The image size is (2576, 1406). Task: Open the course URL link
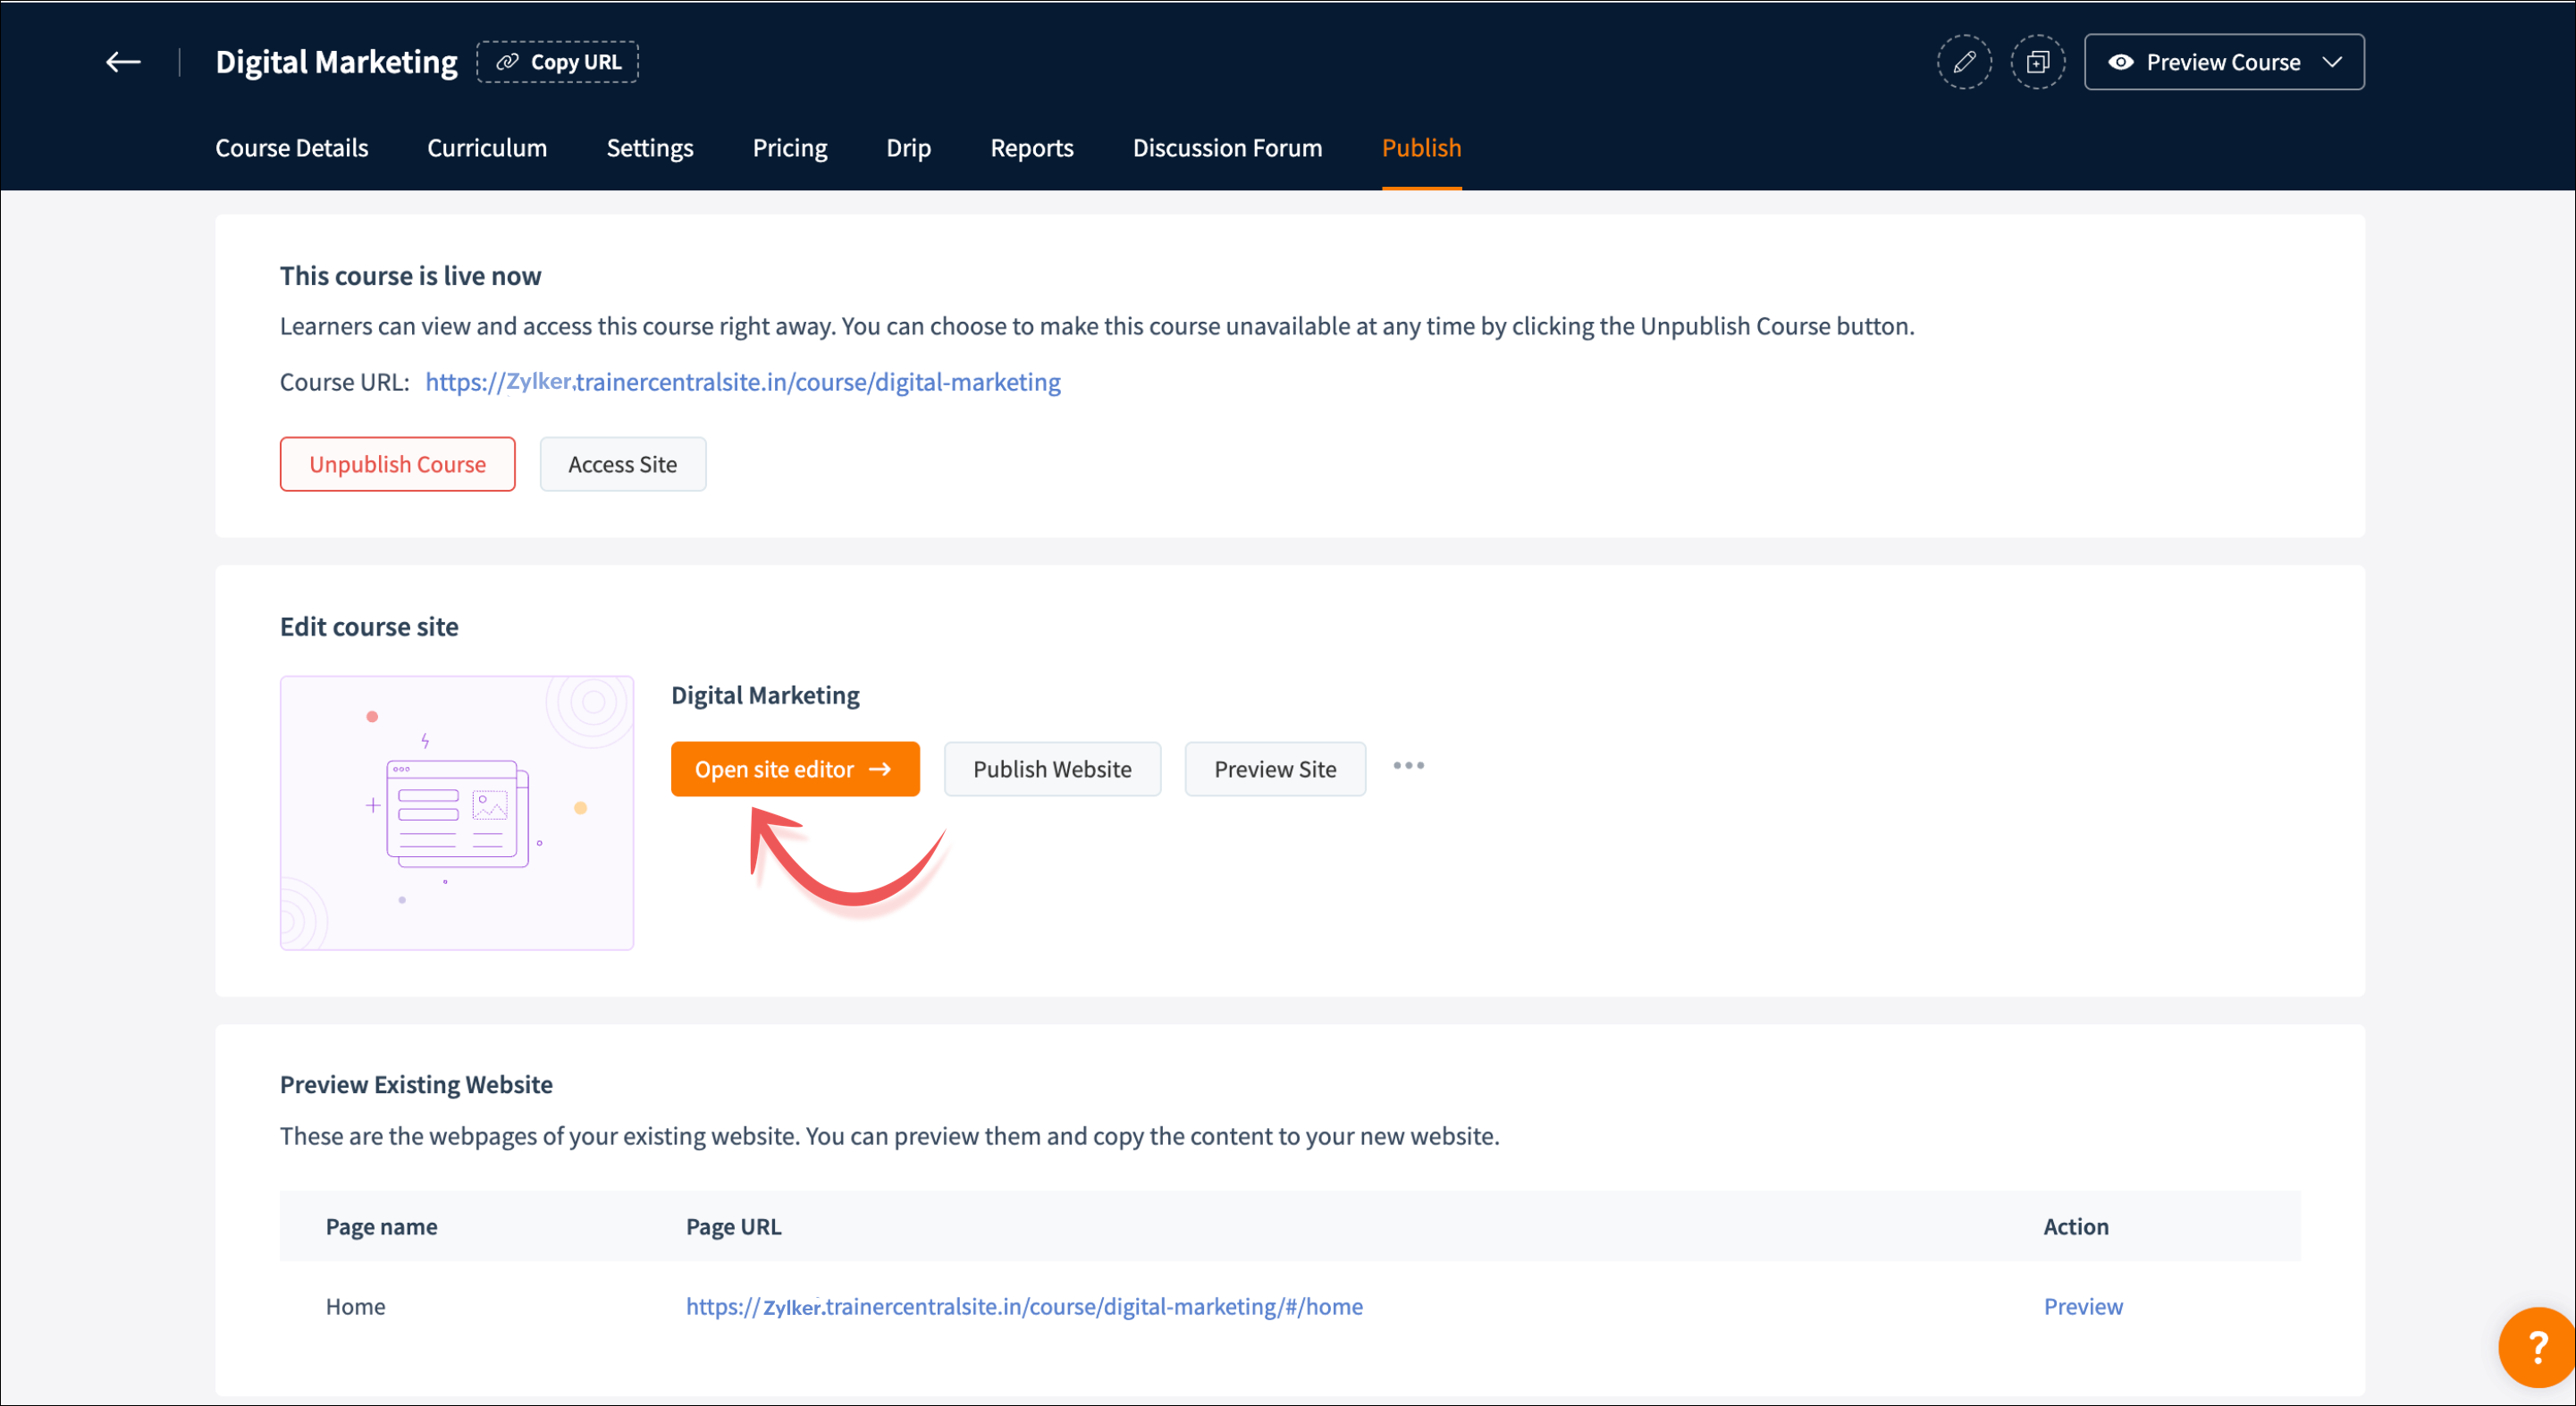pos(743,382)
